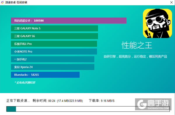Viewport: 175px width, 115px height.
Task: Click the 性能之王 heading
Action: [x=137, y=45]
